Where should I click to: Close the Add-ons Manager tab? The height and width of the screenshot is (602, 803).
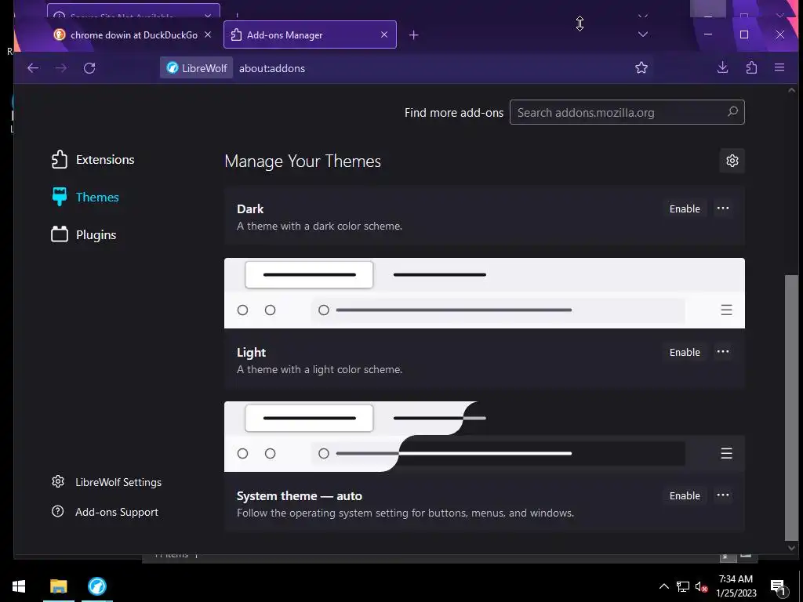[x=384, y=34]
